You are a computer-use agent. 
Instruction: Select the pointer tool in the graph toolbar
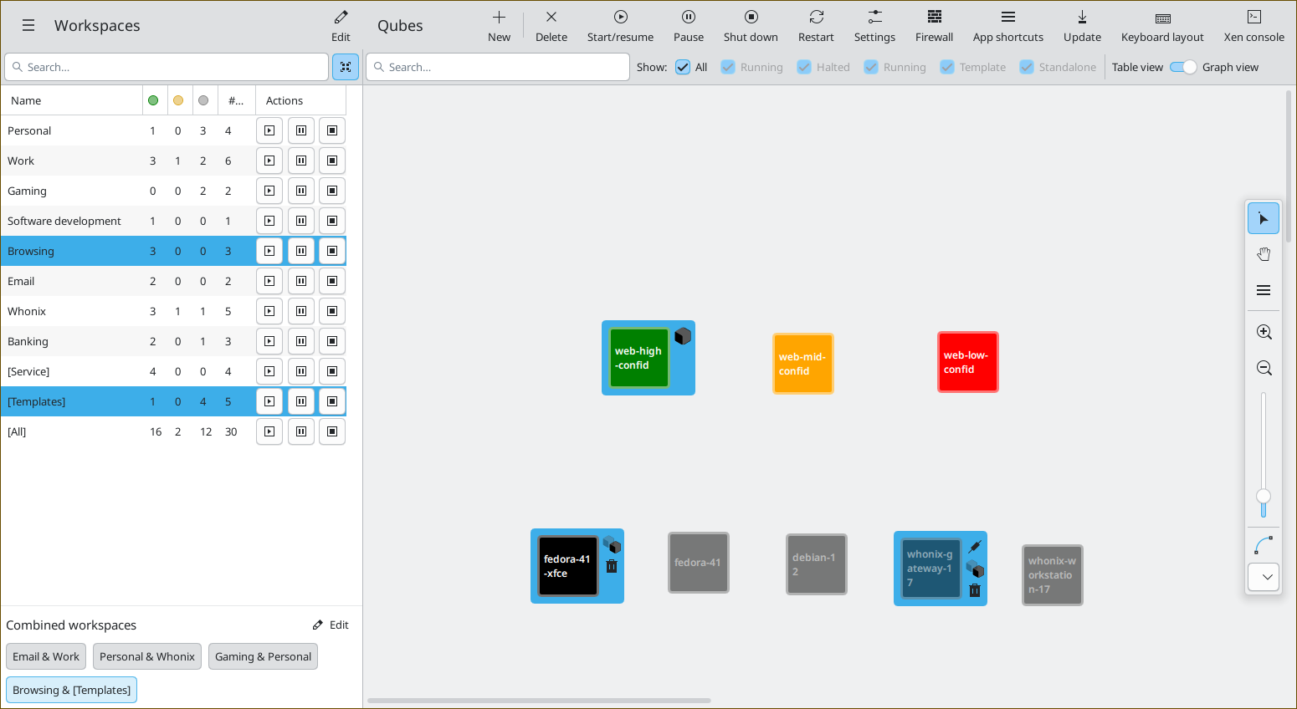pos(1264,217)
